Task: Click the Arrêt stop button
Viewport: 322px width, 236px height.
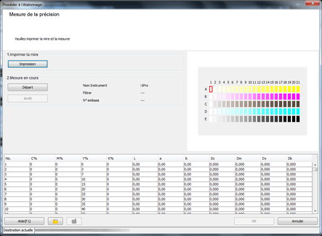Action: [x=27, y=98]
